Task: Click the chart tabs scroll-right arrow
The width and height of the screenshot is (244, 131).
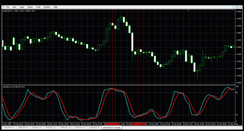Action: coord(241,127)
